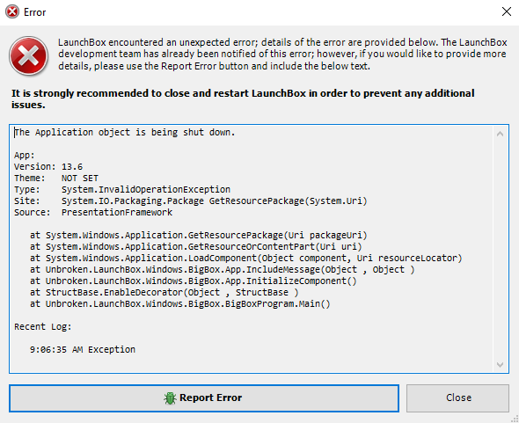Click the large red error icon

28,55
